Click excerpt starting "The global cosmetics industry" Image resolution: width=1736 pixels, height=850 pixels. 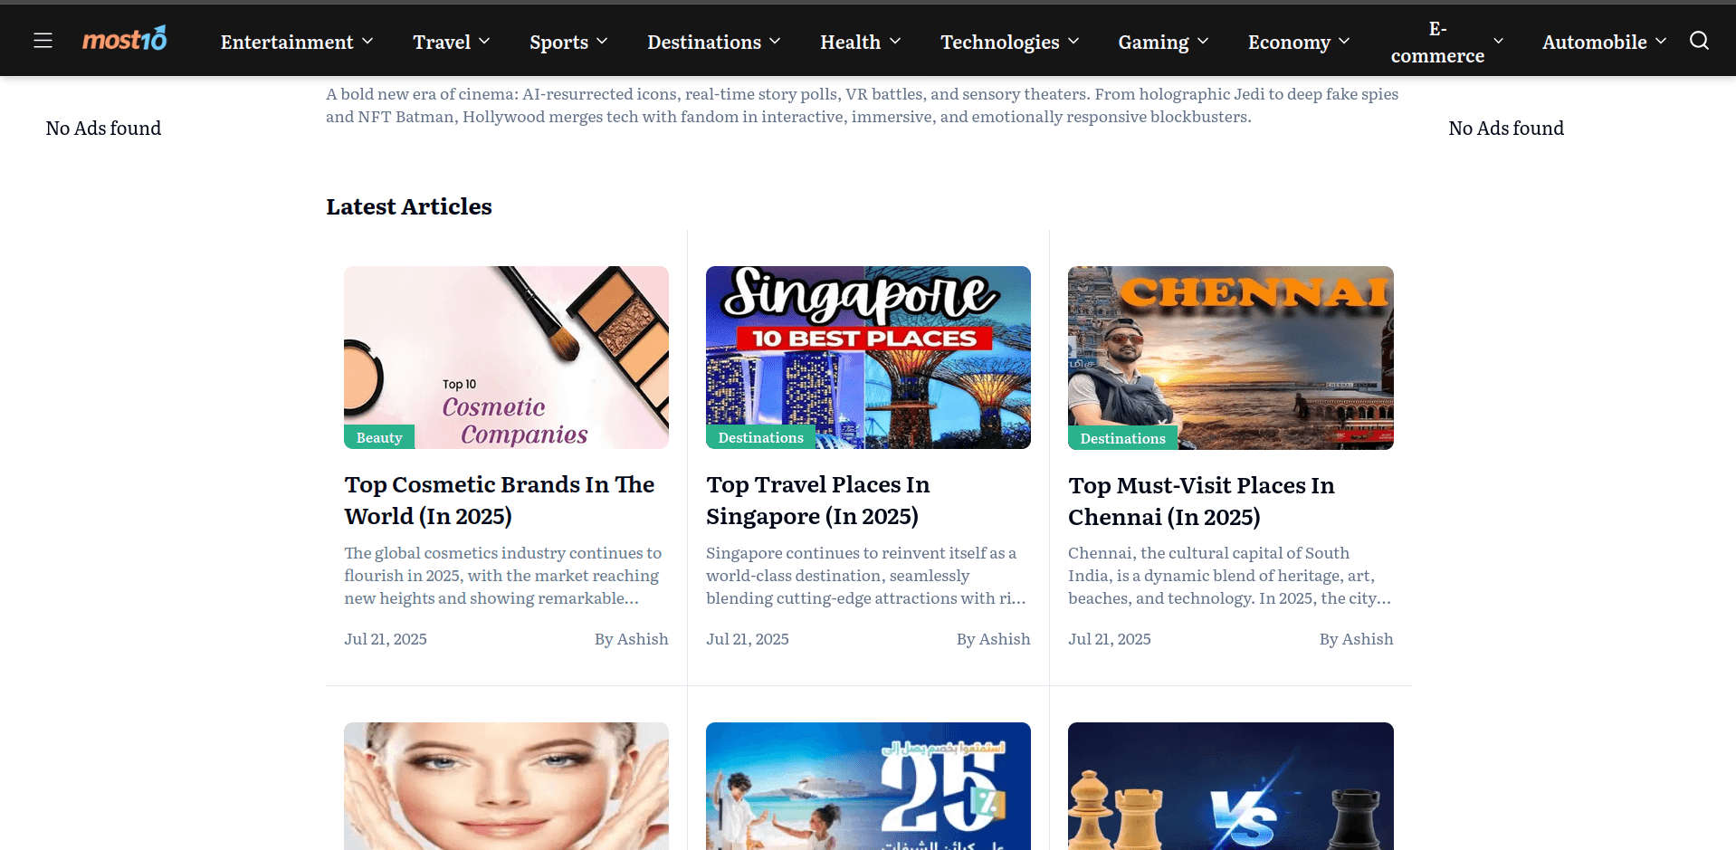[x=503, y=576]
